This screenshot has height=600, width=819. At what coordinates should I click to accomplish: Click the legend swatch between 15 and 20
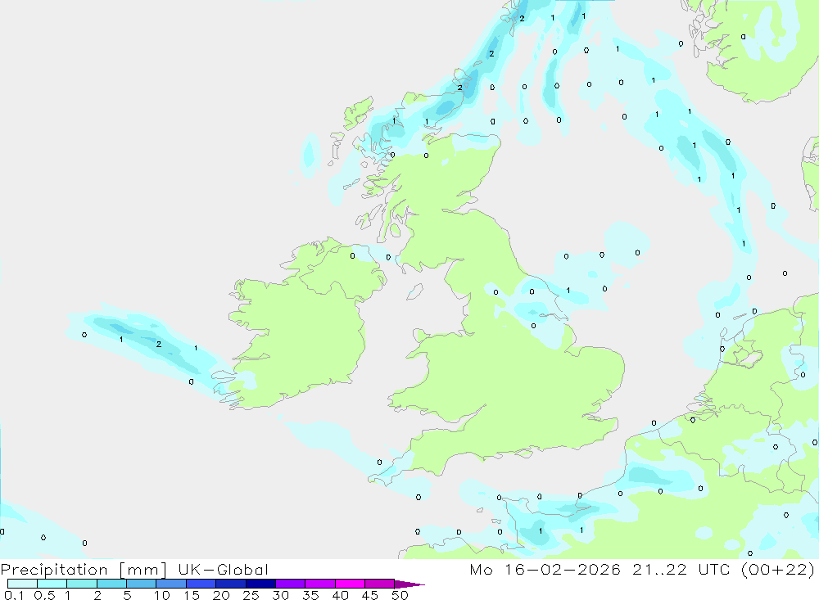pos(201,584)
